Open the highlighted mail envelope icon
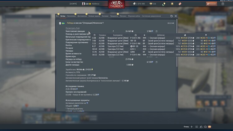Screen dimensions: 233x131 [210, 127]
